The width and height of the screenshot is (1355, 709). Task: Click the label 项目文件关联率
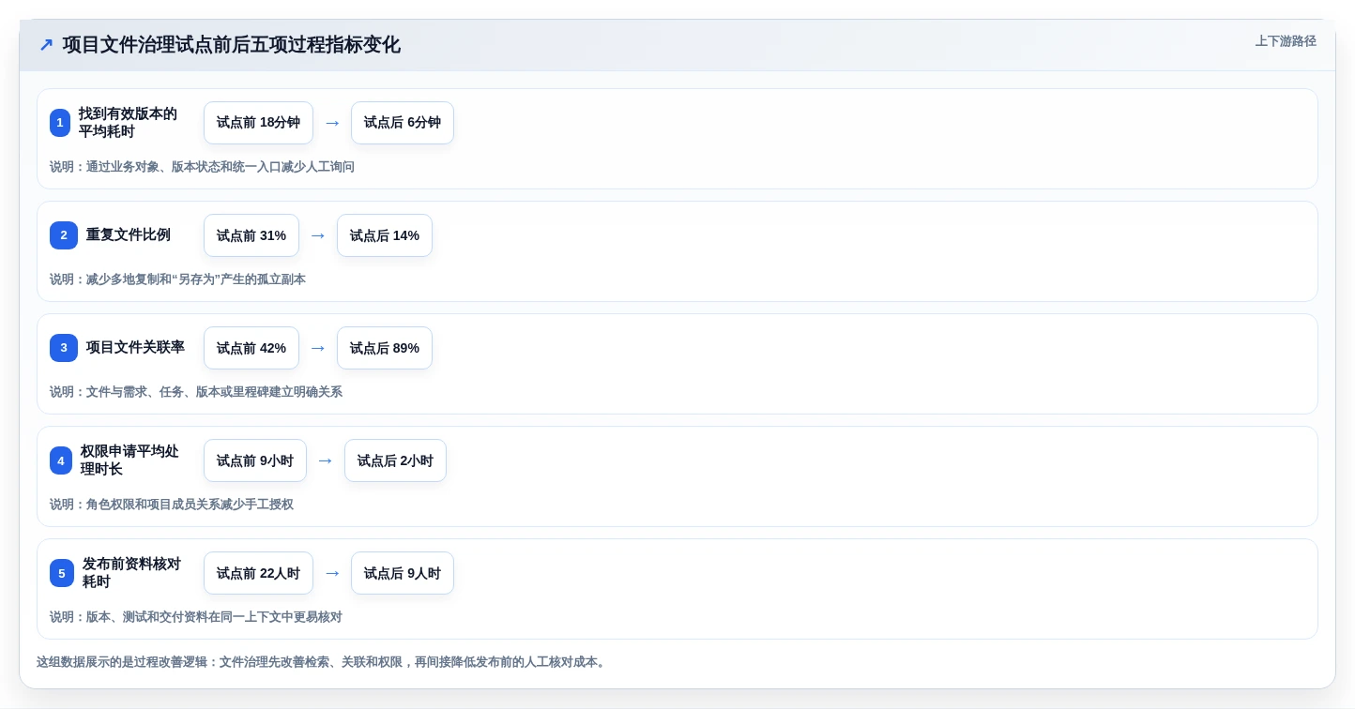click(x=135, y=348)
